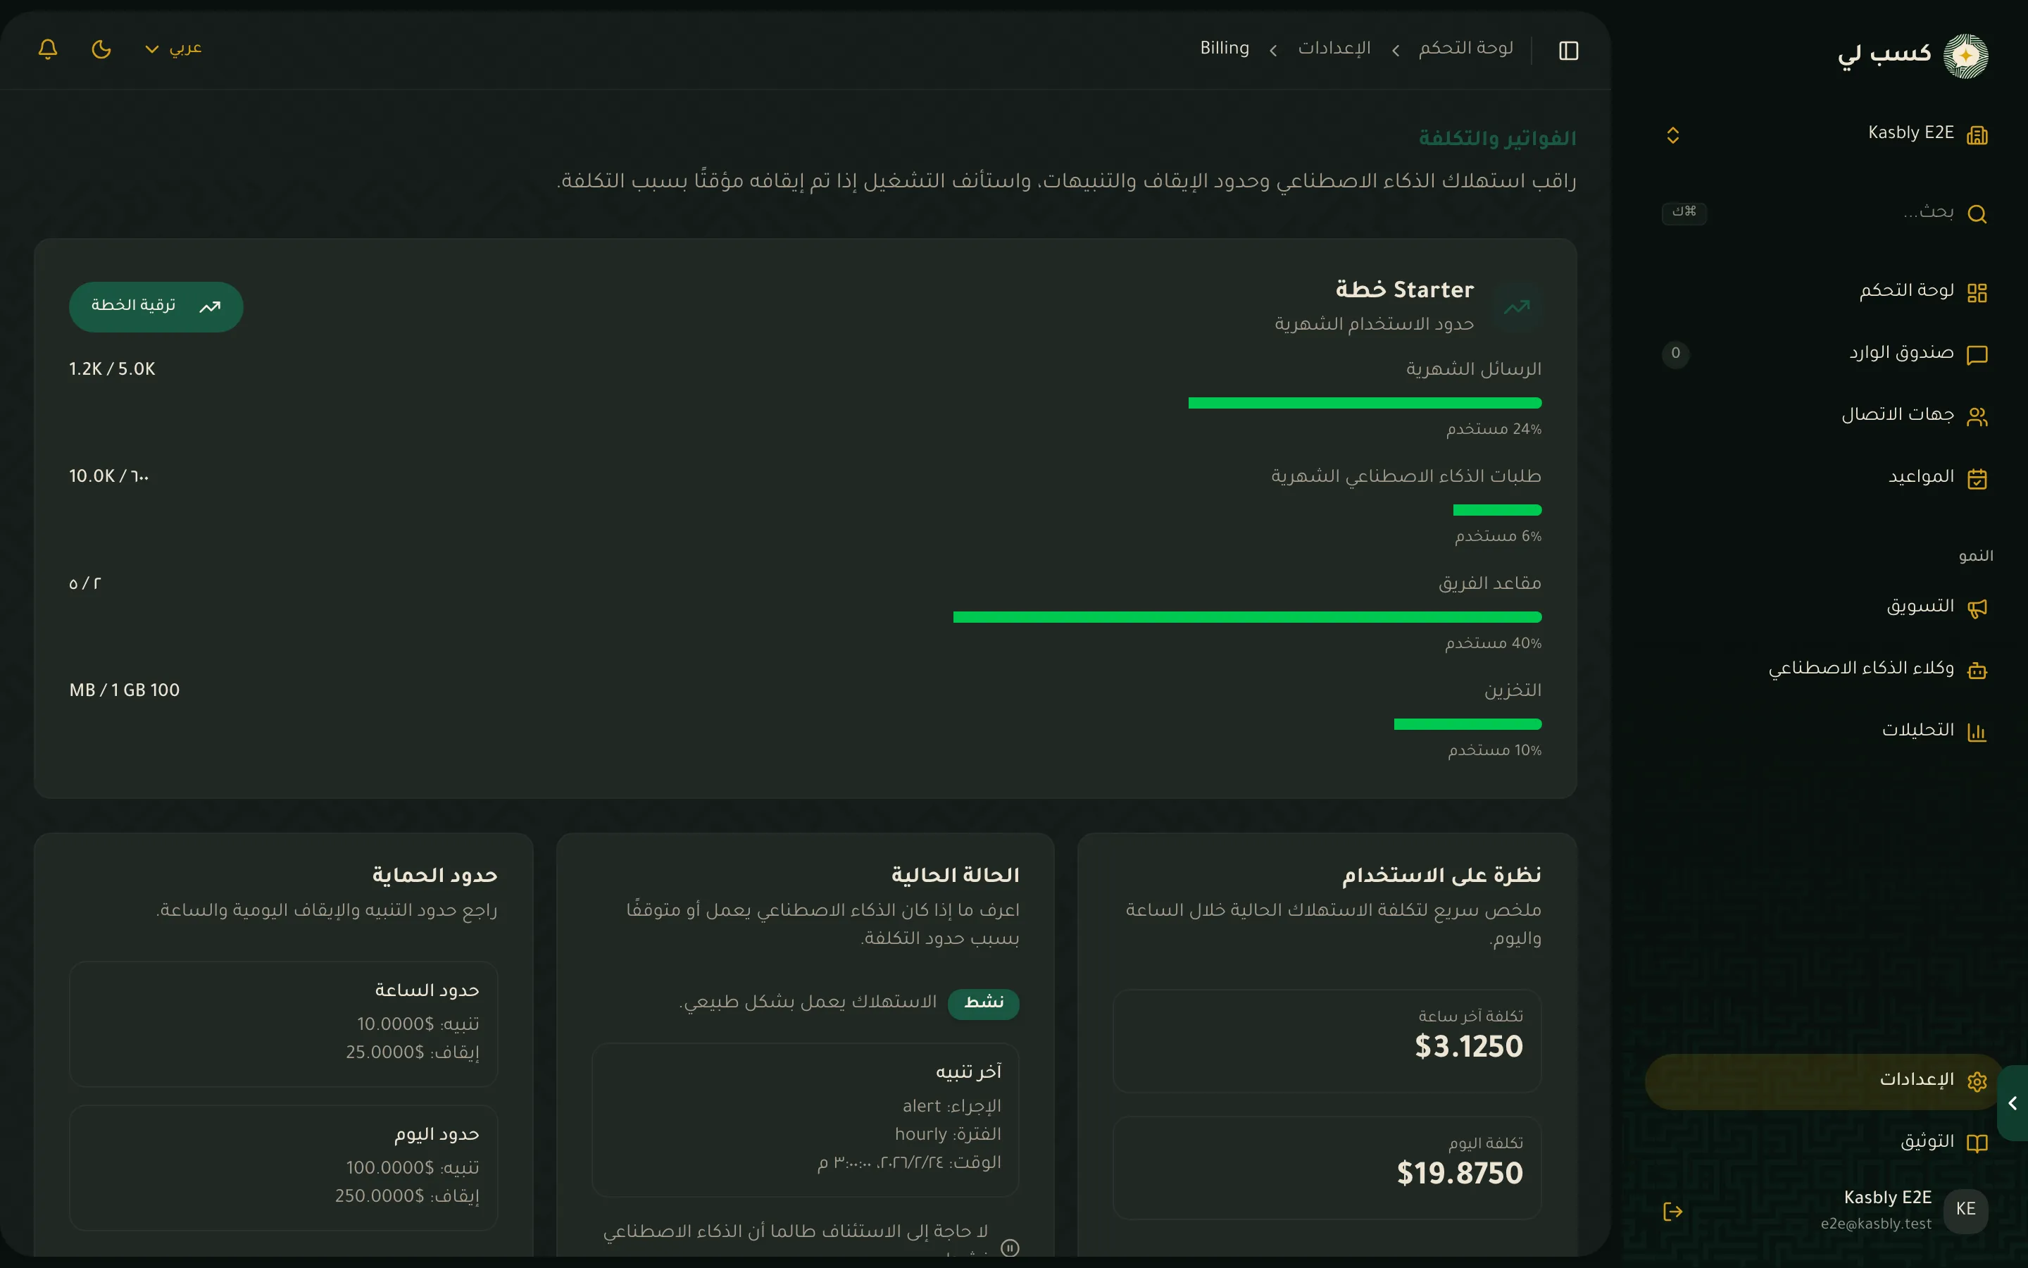
Task: Open التسويق in sidebar
Action: point(1827,607)
